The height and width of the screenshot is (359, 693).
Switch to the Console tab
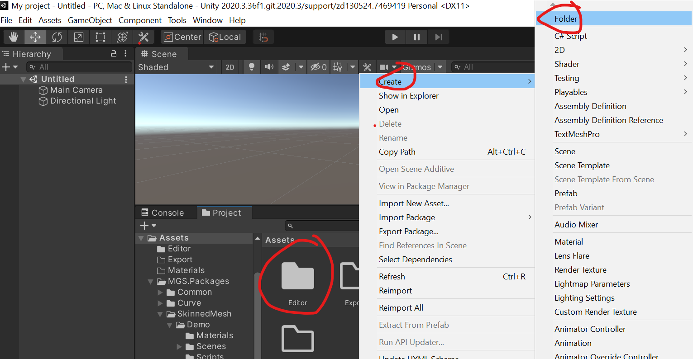pyautogui.click(x=162, y=213)
